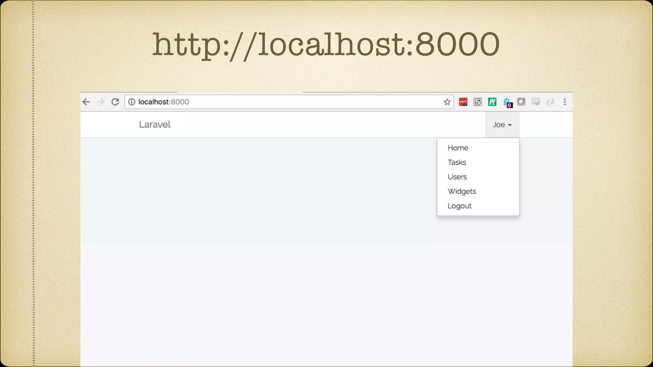Click the green P! extension icon
This screenshot has width=653, height=367.
pyautogui.click(x=492, y=102)
